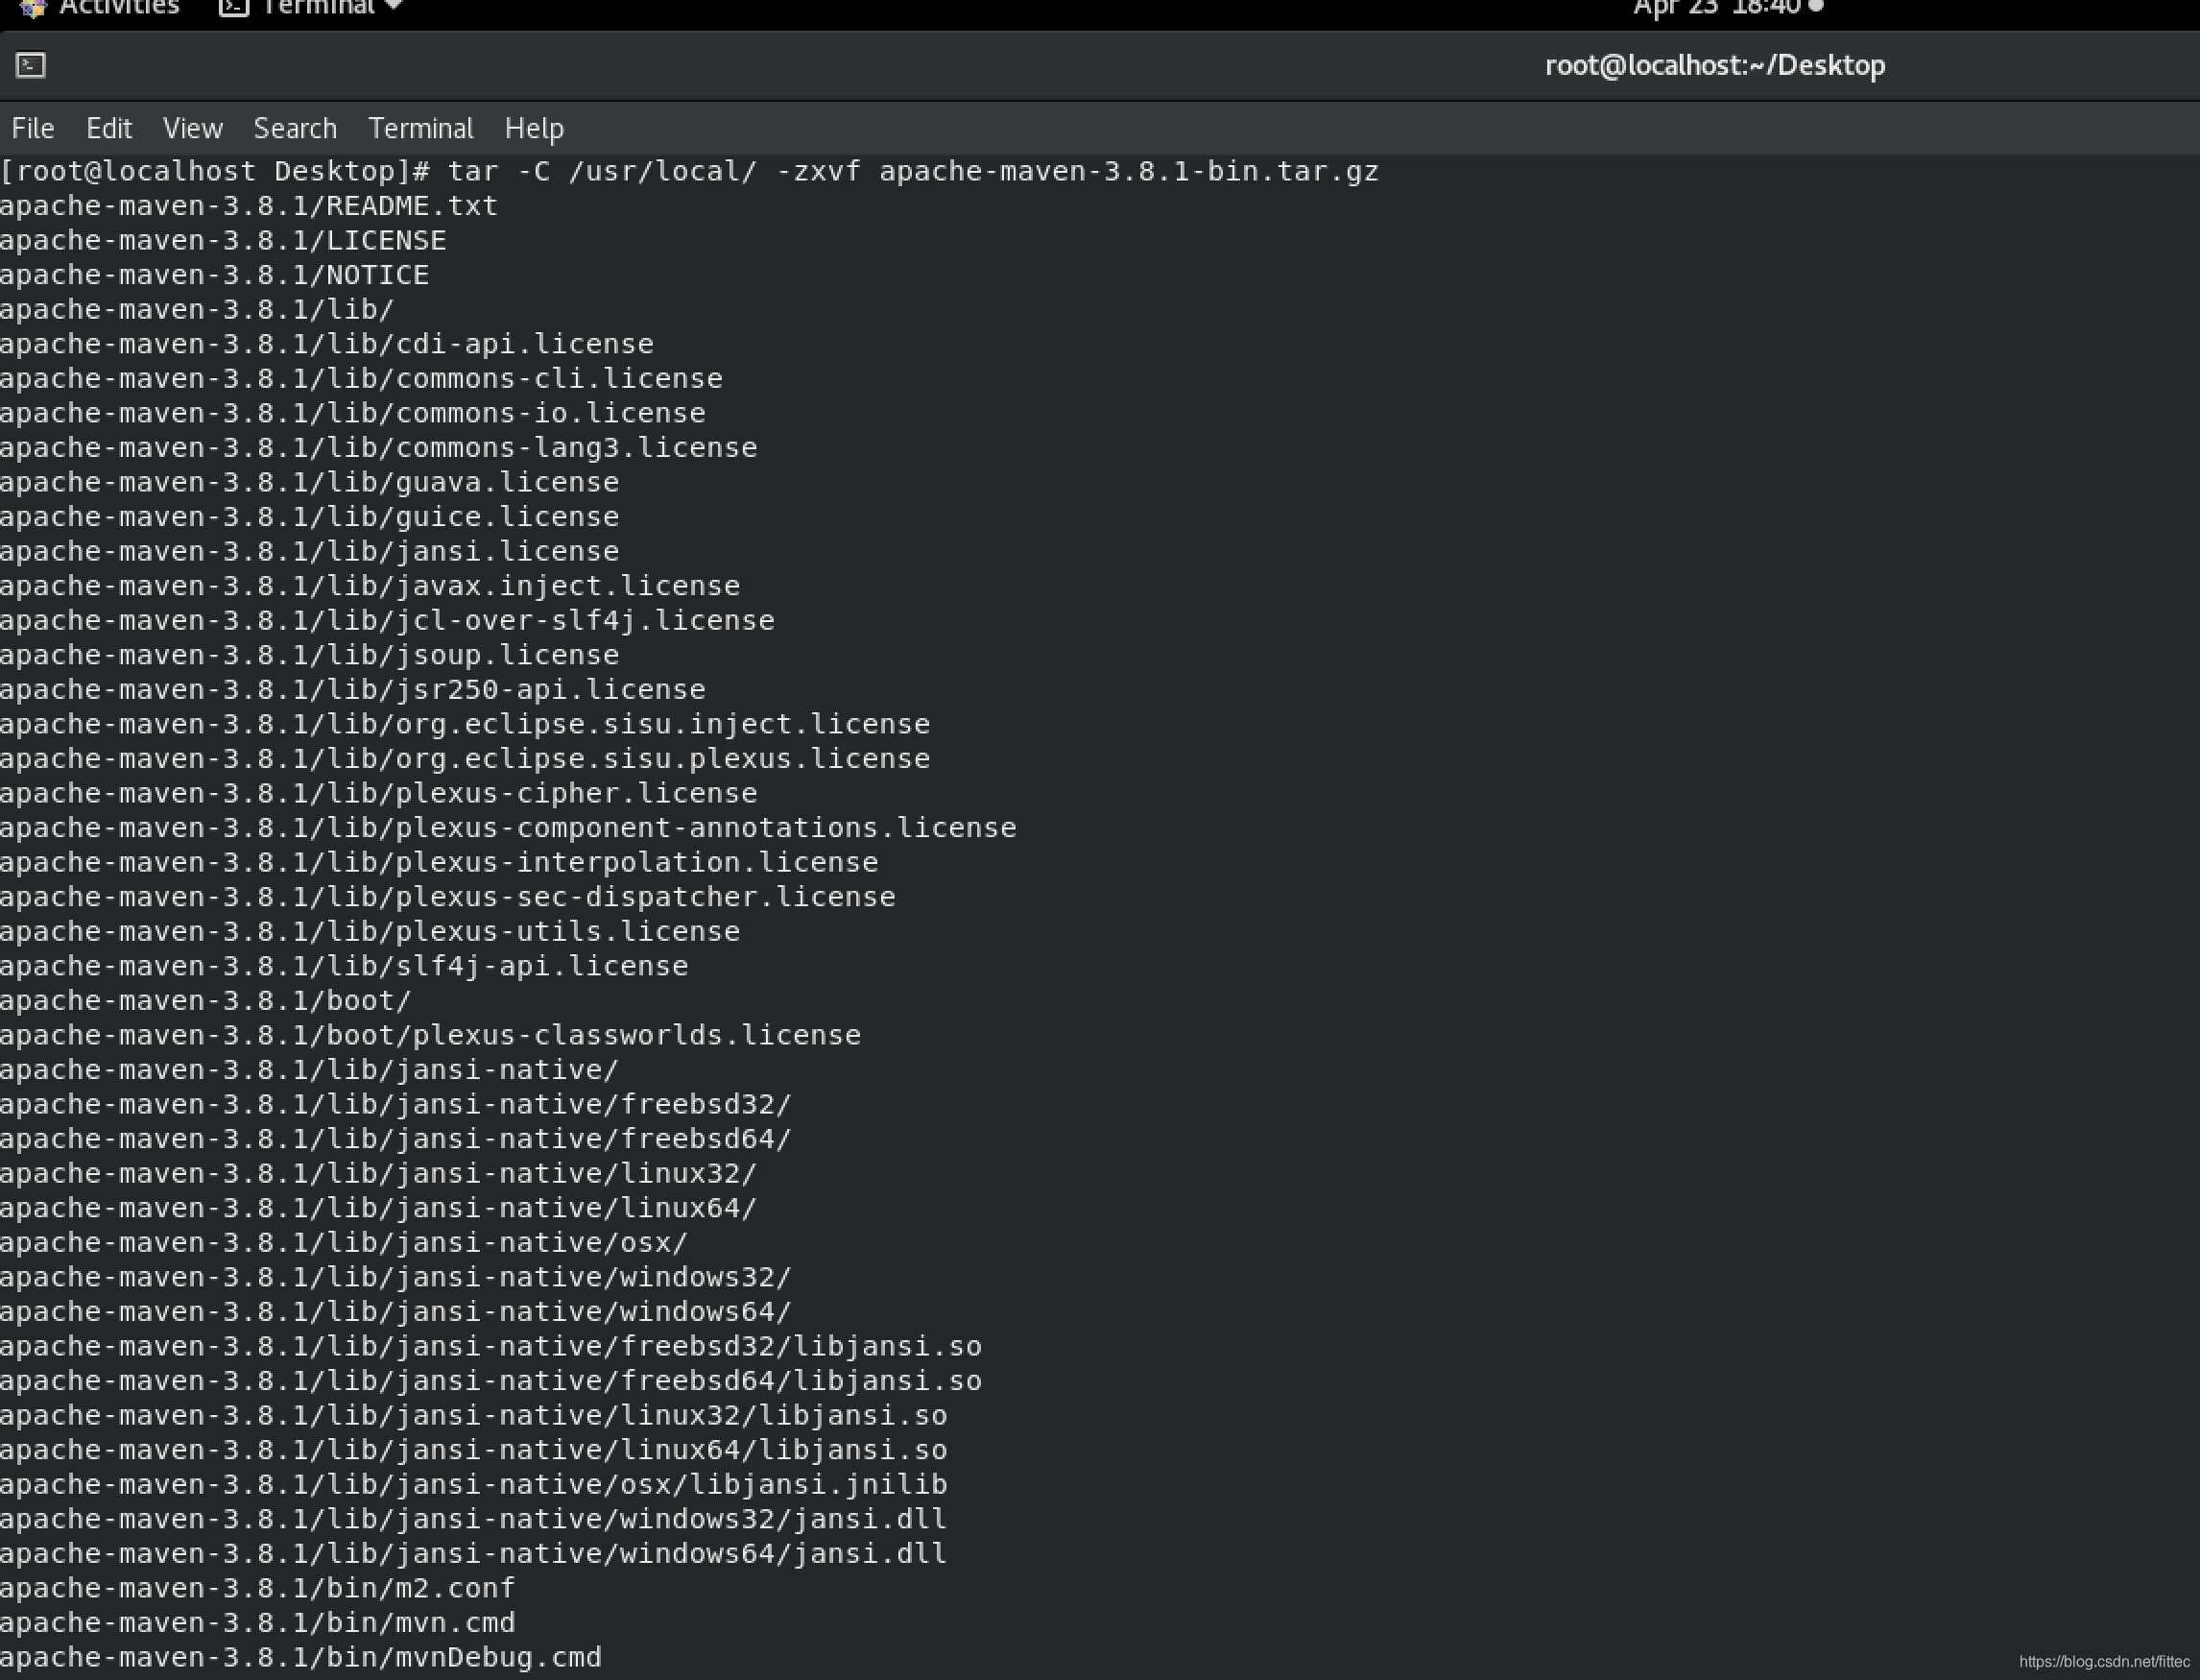Screen dimensions: 2200x1680
Task: Click the commons-io.license line
Action: click(353, 413)
